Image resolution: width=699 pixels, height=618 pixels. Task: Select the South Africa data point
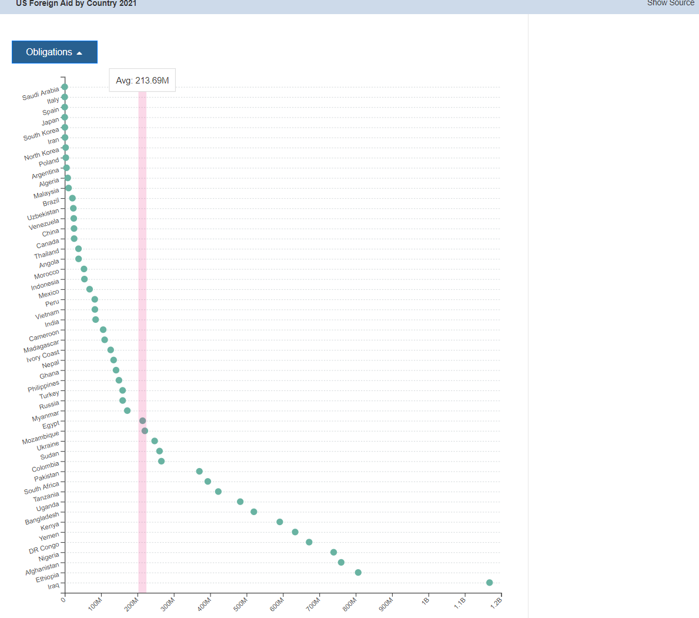208,482
